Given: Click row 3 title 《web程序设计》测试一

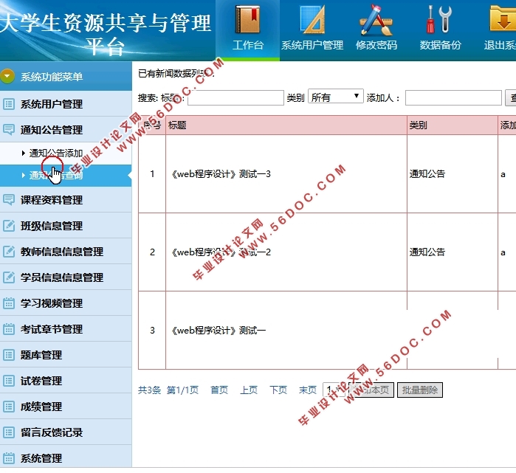Looking at the screenshot, I should (x=219, y=331).
